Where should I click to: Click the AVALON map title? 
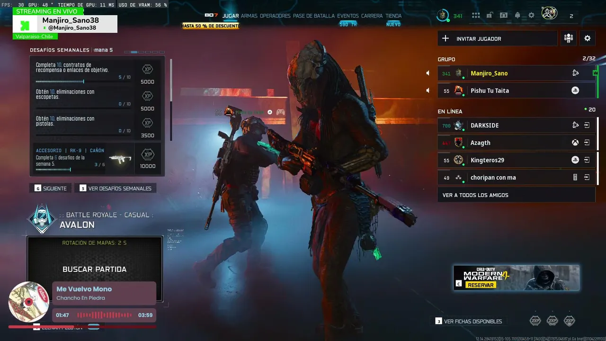click(77, 225)
